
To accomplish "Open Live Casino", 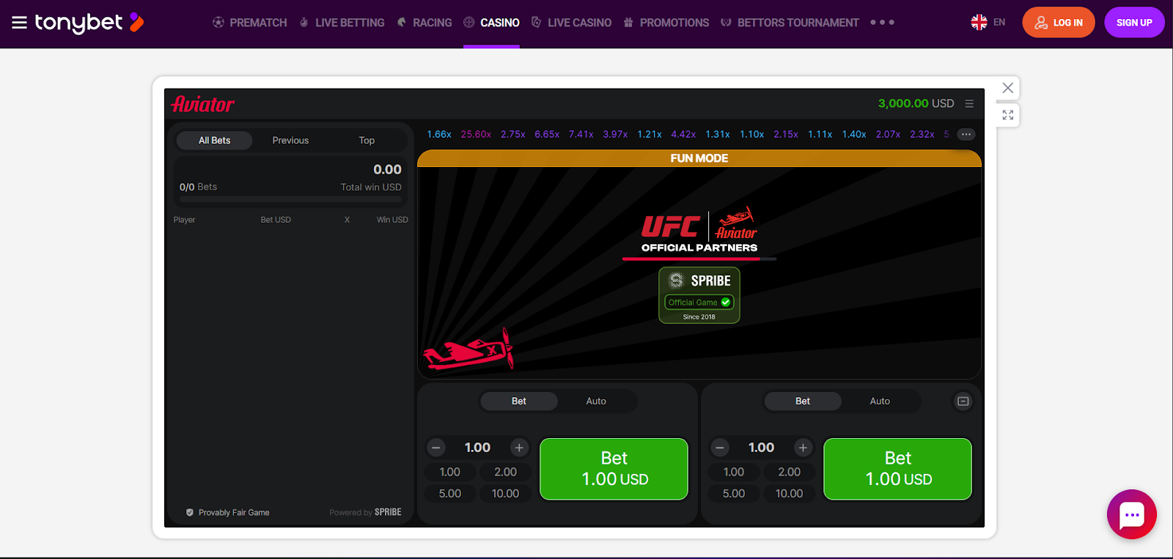I will (x=571, y=23).
